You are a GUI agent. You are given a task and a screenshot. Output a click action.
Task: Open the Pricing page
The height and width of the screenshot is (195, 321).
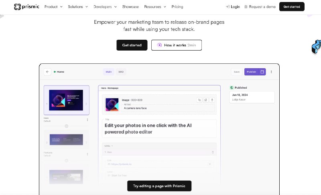177,7
